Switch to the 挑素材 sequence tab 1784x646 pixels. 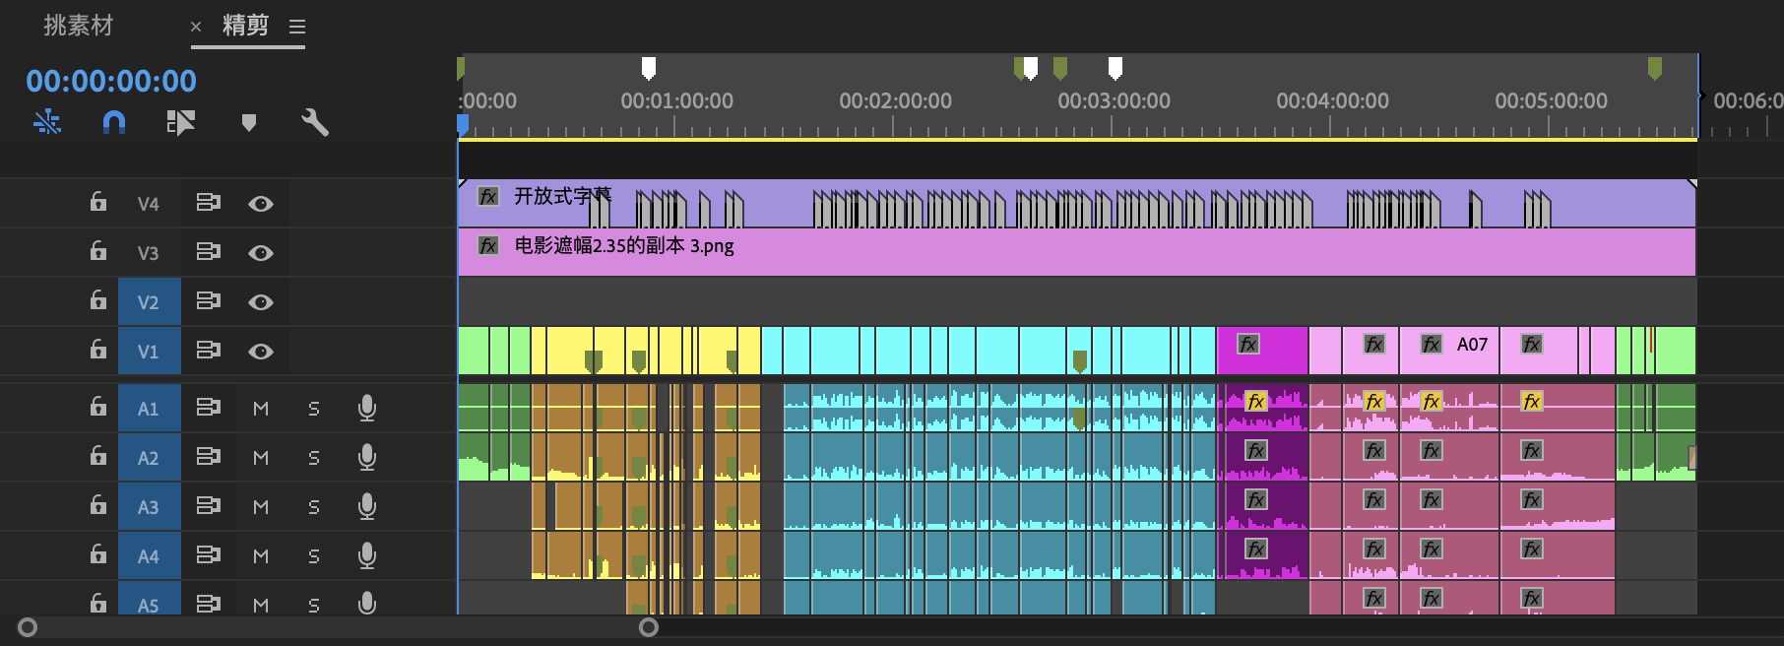79,26
